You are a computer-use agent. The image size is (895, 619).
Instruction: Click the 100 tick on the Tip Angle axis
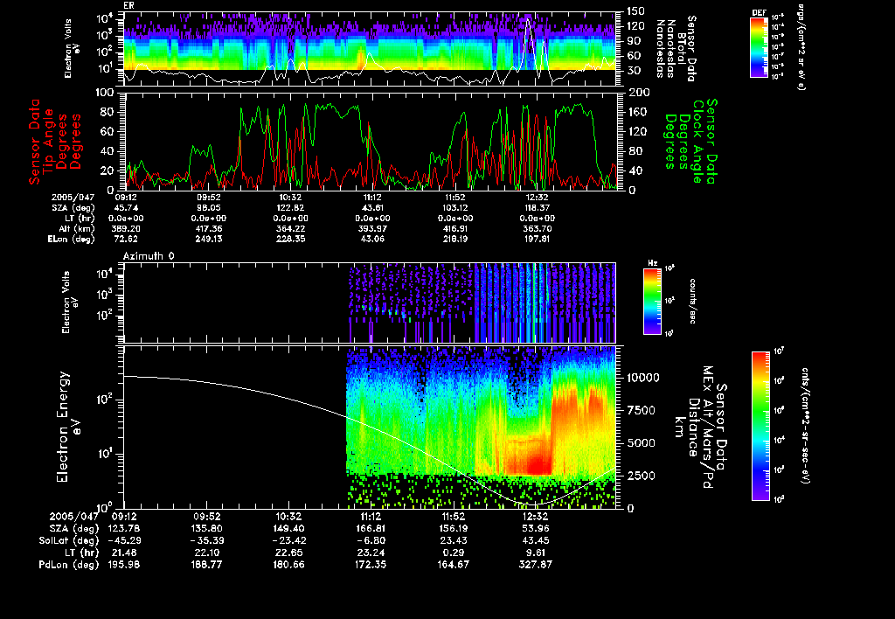pos(106,93)
